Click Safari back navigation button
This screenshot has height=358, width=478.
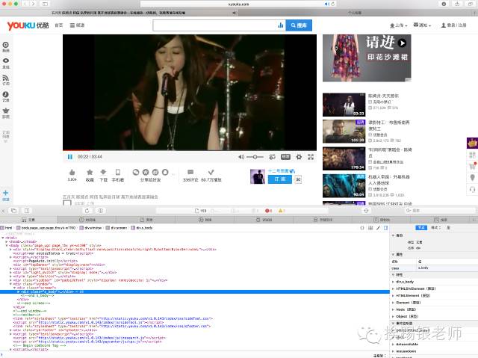(25, 4)
